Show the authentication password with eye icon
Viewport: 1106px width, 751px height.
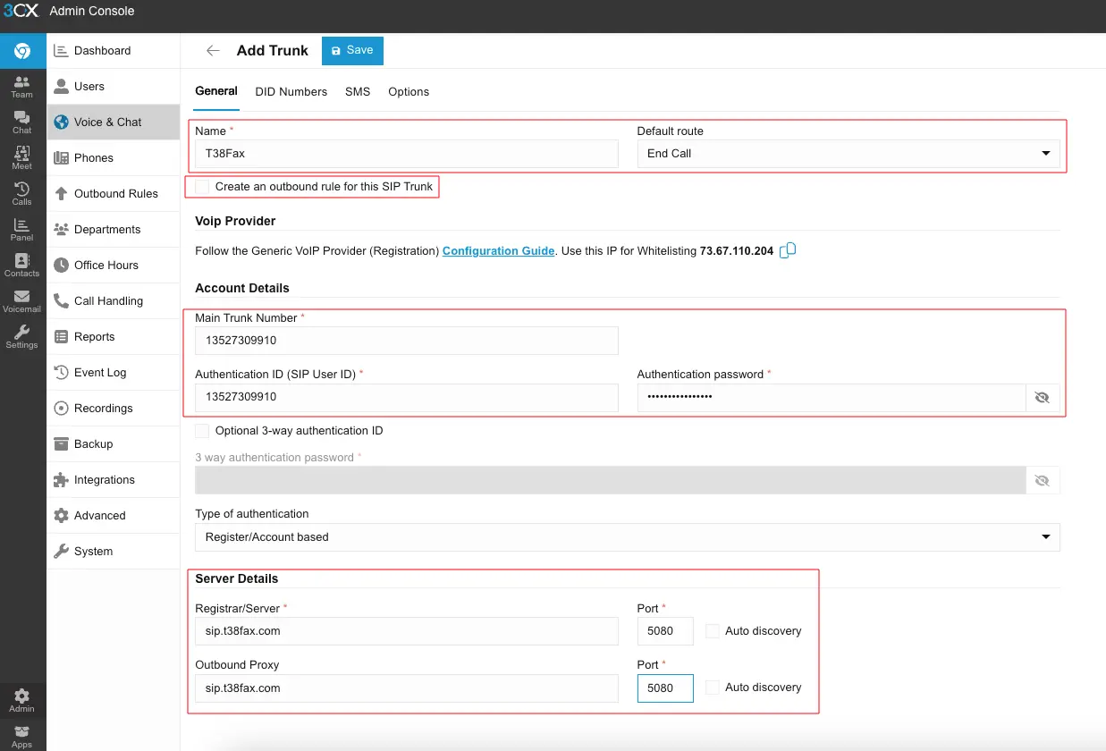[x=1042, y=398]
